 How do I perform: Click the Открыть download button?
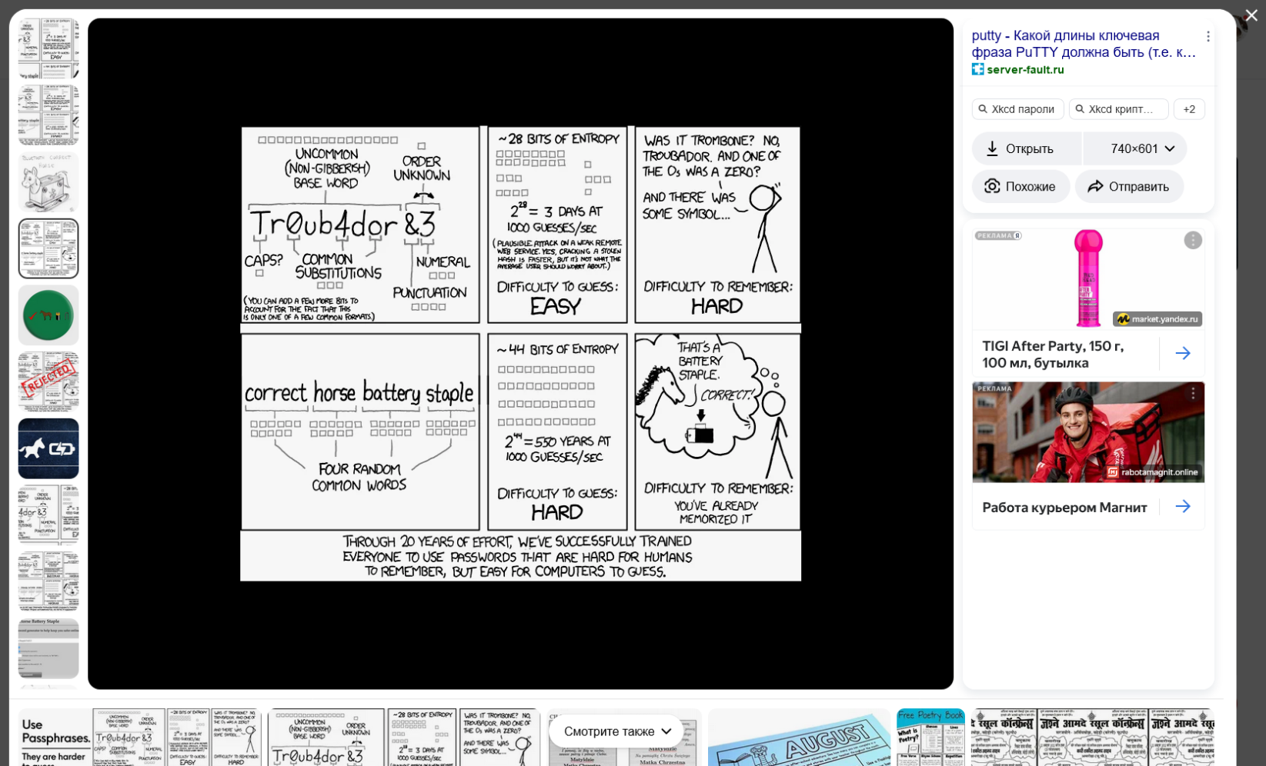coord(1027,148)
